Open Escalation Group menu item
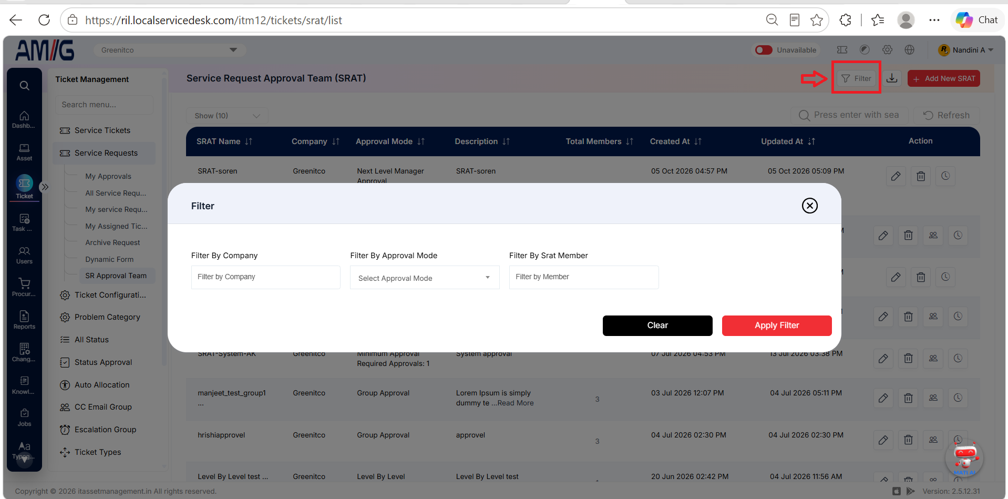1008x499 pixels. tap(105, 430)
